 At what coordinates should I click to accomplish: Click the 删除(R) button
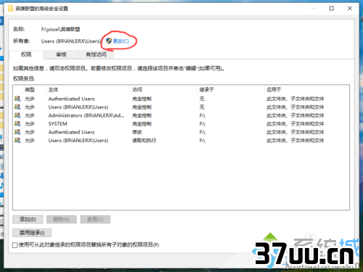click(x=62, y=219)
